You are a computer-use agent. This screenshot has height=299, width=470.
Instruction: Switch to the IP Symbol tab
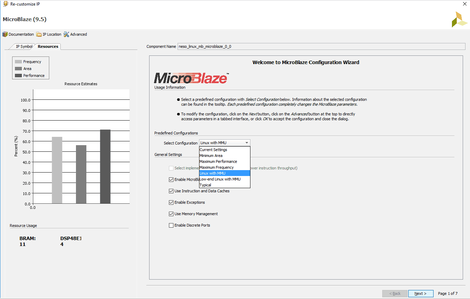pyautogui.click(x=24, y=46)
